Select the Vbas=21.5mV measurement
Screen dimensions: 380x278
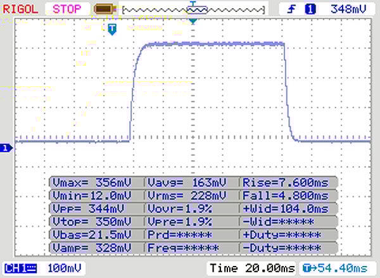pyautogui.click(x=92, y=234)
